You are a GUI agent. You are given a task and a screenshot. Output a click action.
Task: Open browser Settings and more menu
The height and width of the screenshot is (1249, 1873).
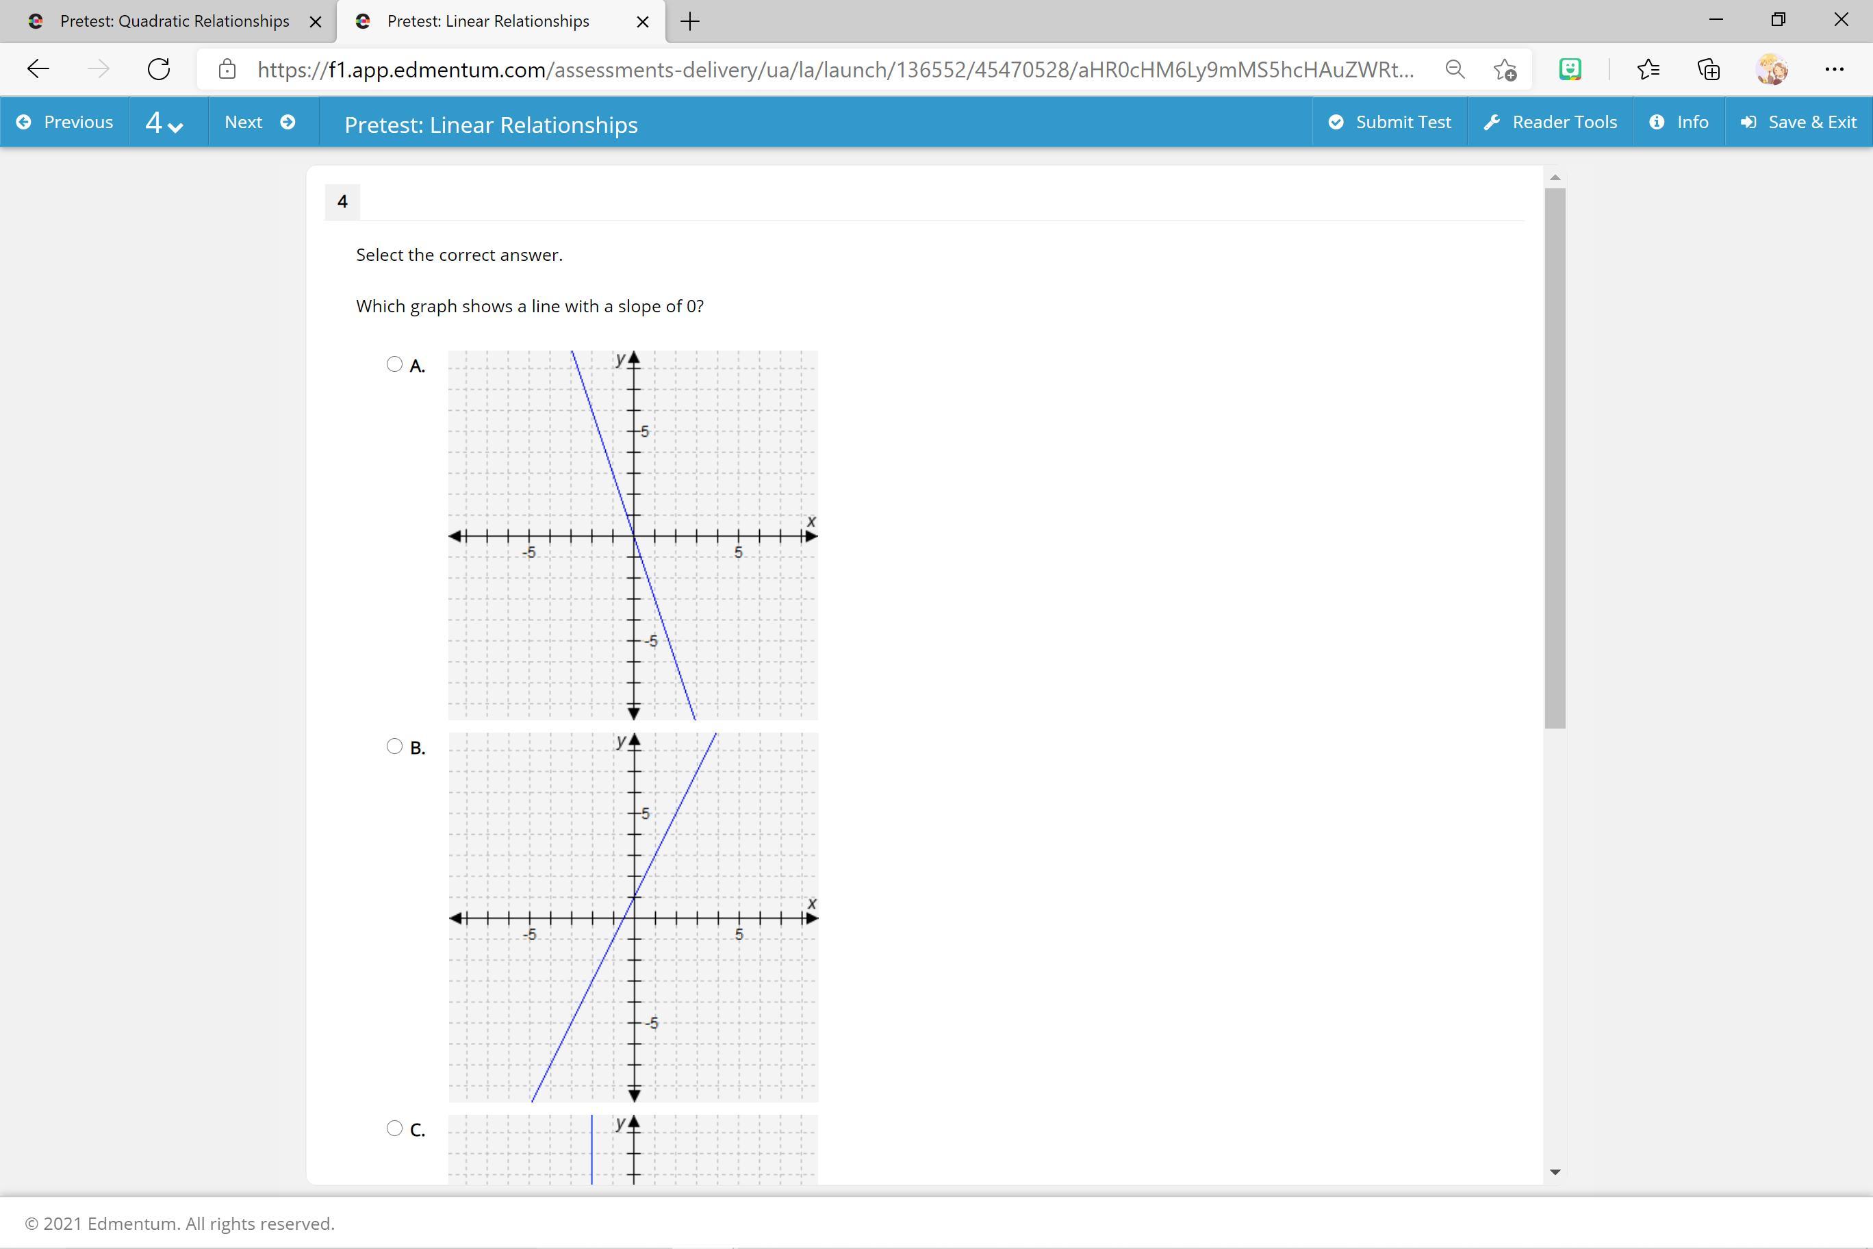[x=1834, y=69]
